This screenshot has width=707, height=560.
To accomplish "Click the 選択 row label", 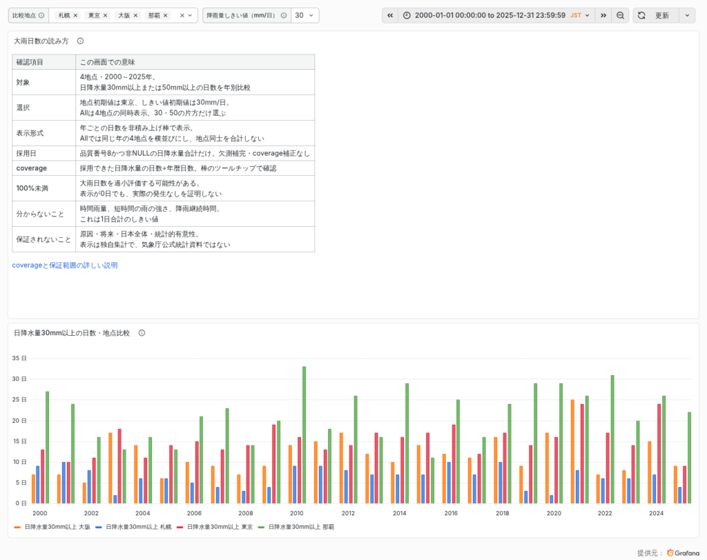I will [23, 107].
